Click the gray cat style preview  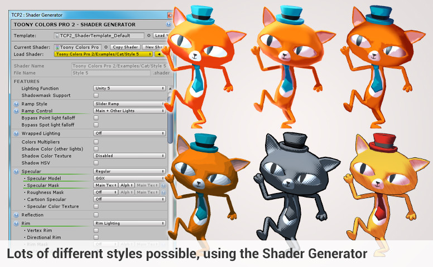(x=296, y=187)
